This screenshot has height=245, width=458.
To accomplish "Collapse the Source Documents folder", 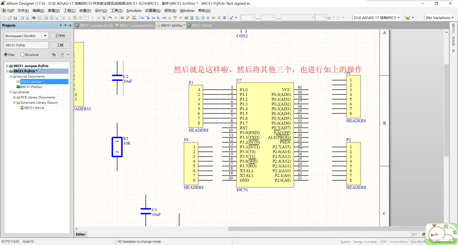I will point(11,76).
